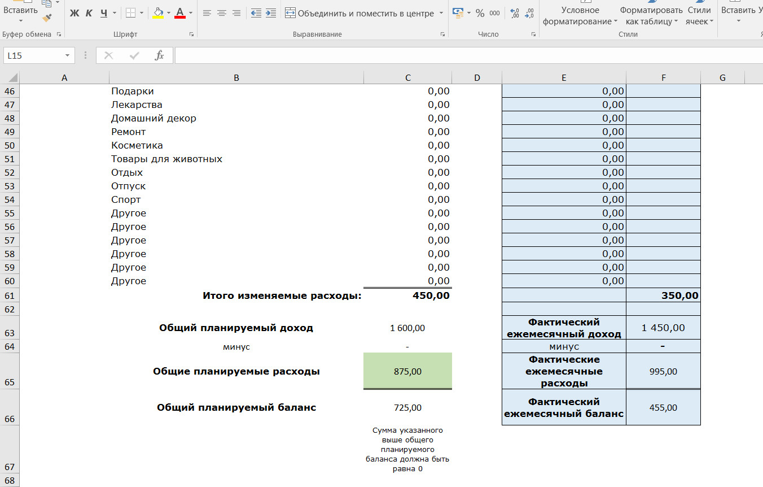Viewport: 763px width, 487px height.
Task: Open accounting format dropdown arrow
Action: pyautogui.click(x=468, y=13)
